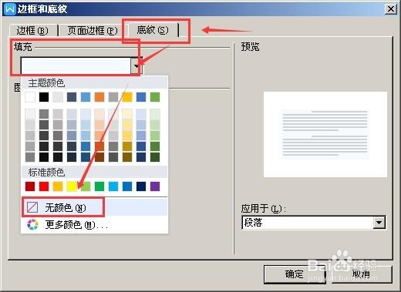Image resolution: width=401 pixels, height=292 pixels.
Task: Click the color wheel icon for more colors
Action: tap(32, 225)
